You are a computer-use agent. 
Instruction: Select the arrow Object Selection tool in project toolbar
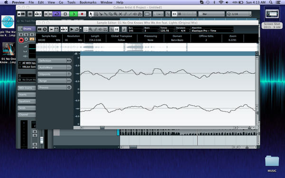coord(91,14)
